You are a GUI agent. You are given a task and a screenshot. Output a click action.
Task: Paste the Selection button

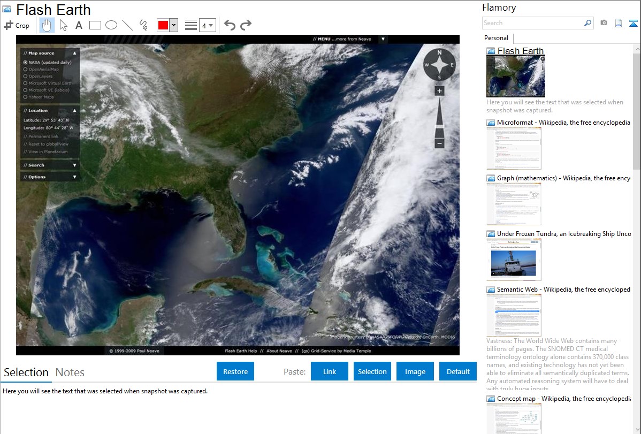[372, 371]
